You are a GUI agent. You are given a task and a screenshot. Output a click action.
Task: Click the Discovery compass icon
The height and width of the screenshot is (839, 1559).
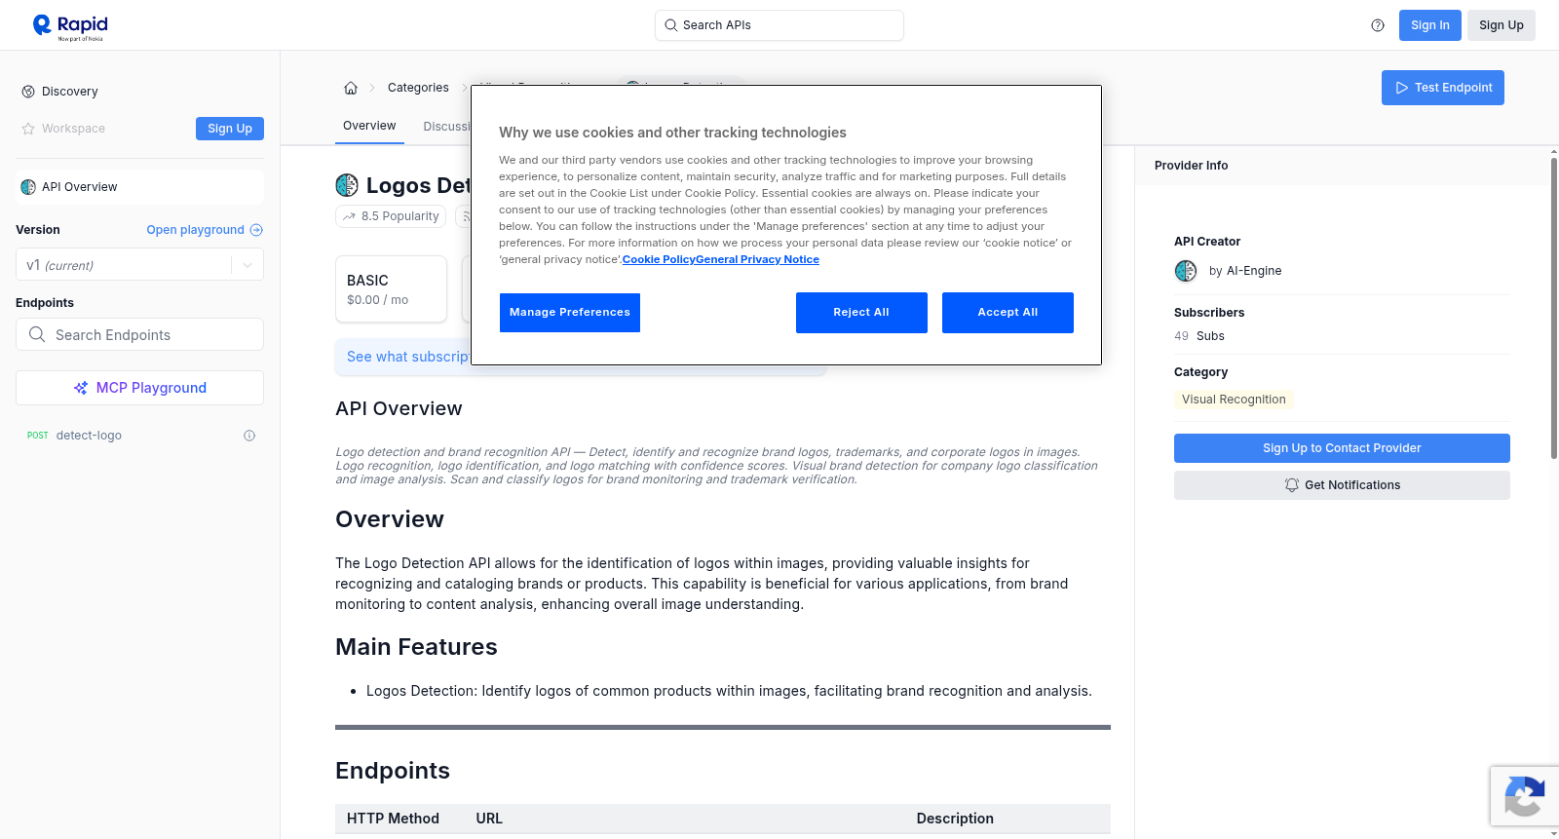click(x=28, y=92)
